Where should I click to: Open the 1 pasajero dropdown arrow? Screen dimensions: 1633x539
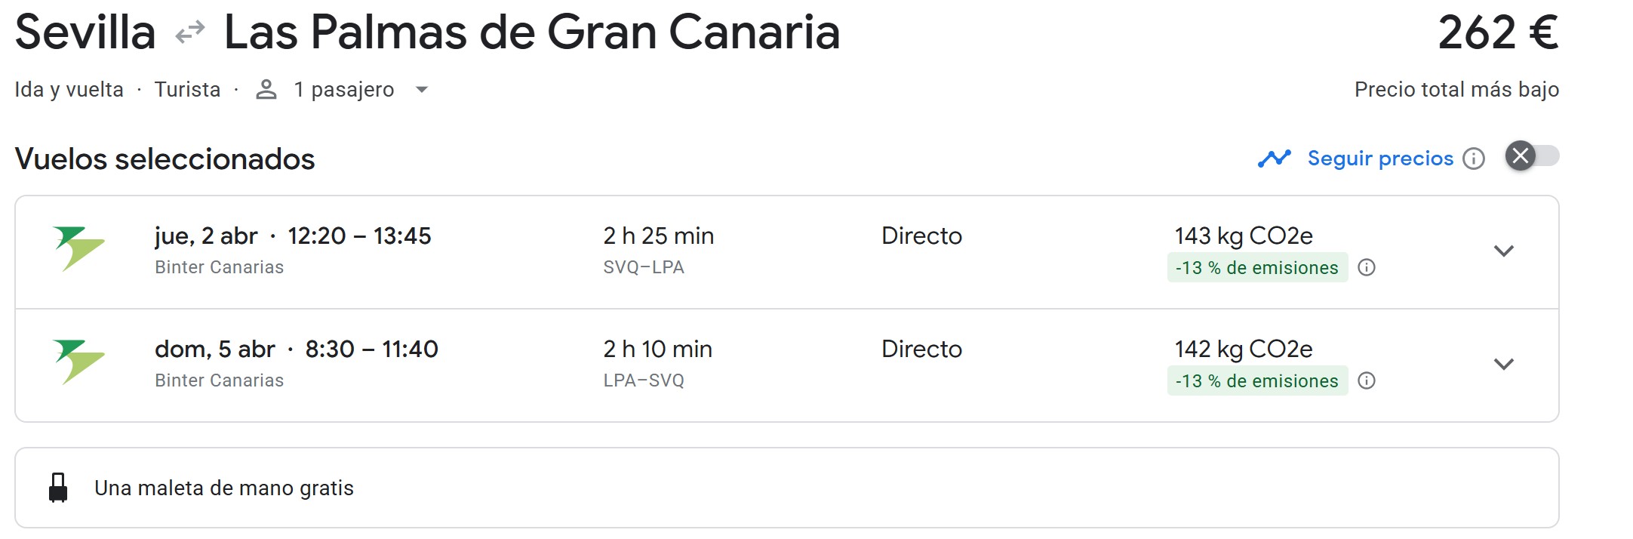coord(422,90)
